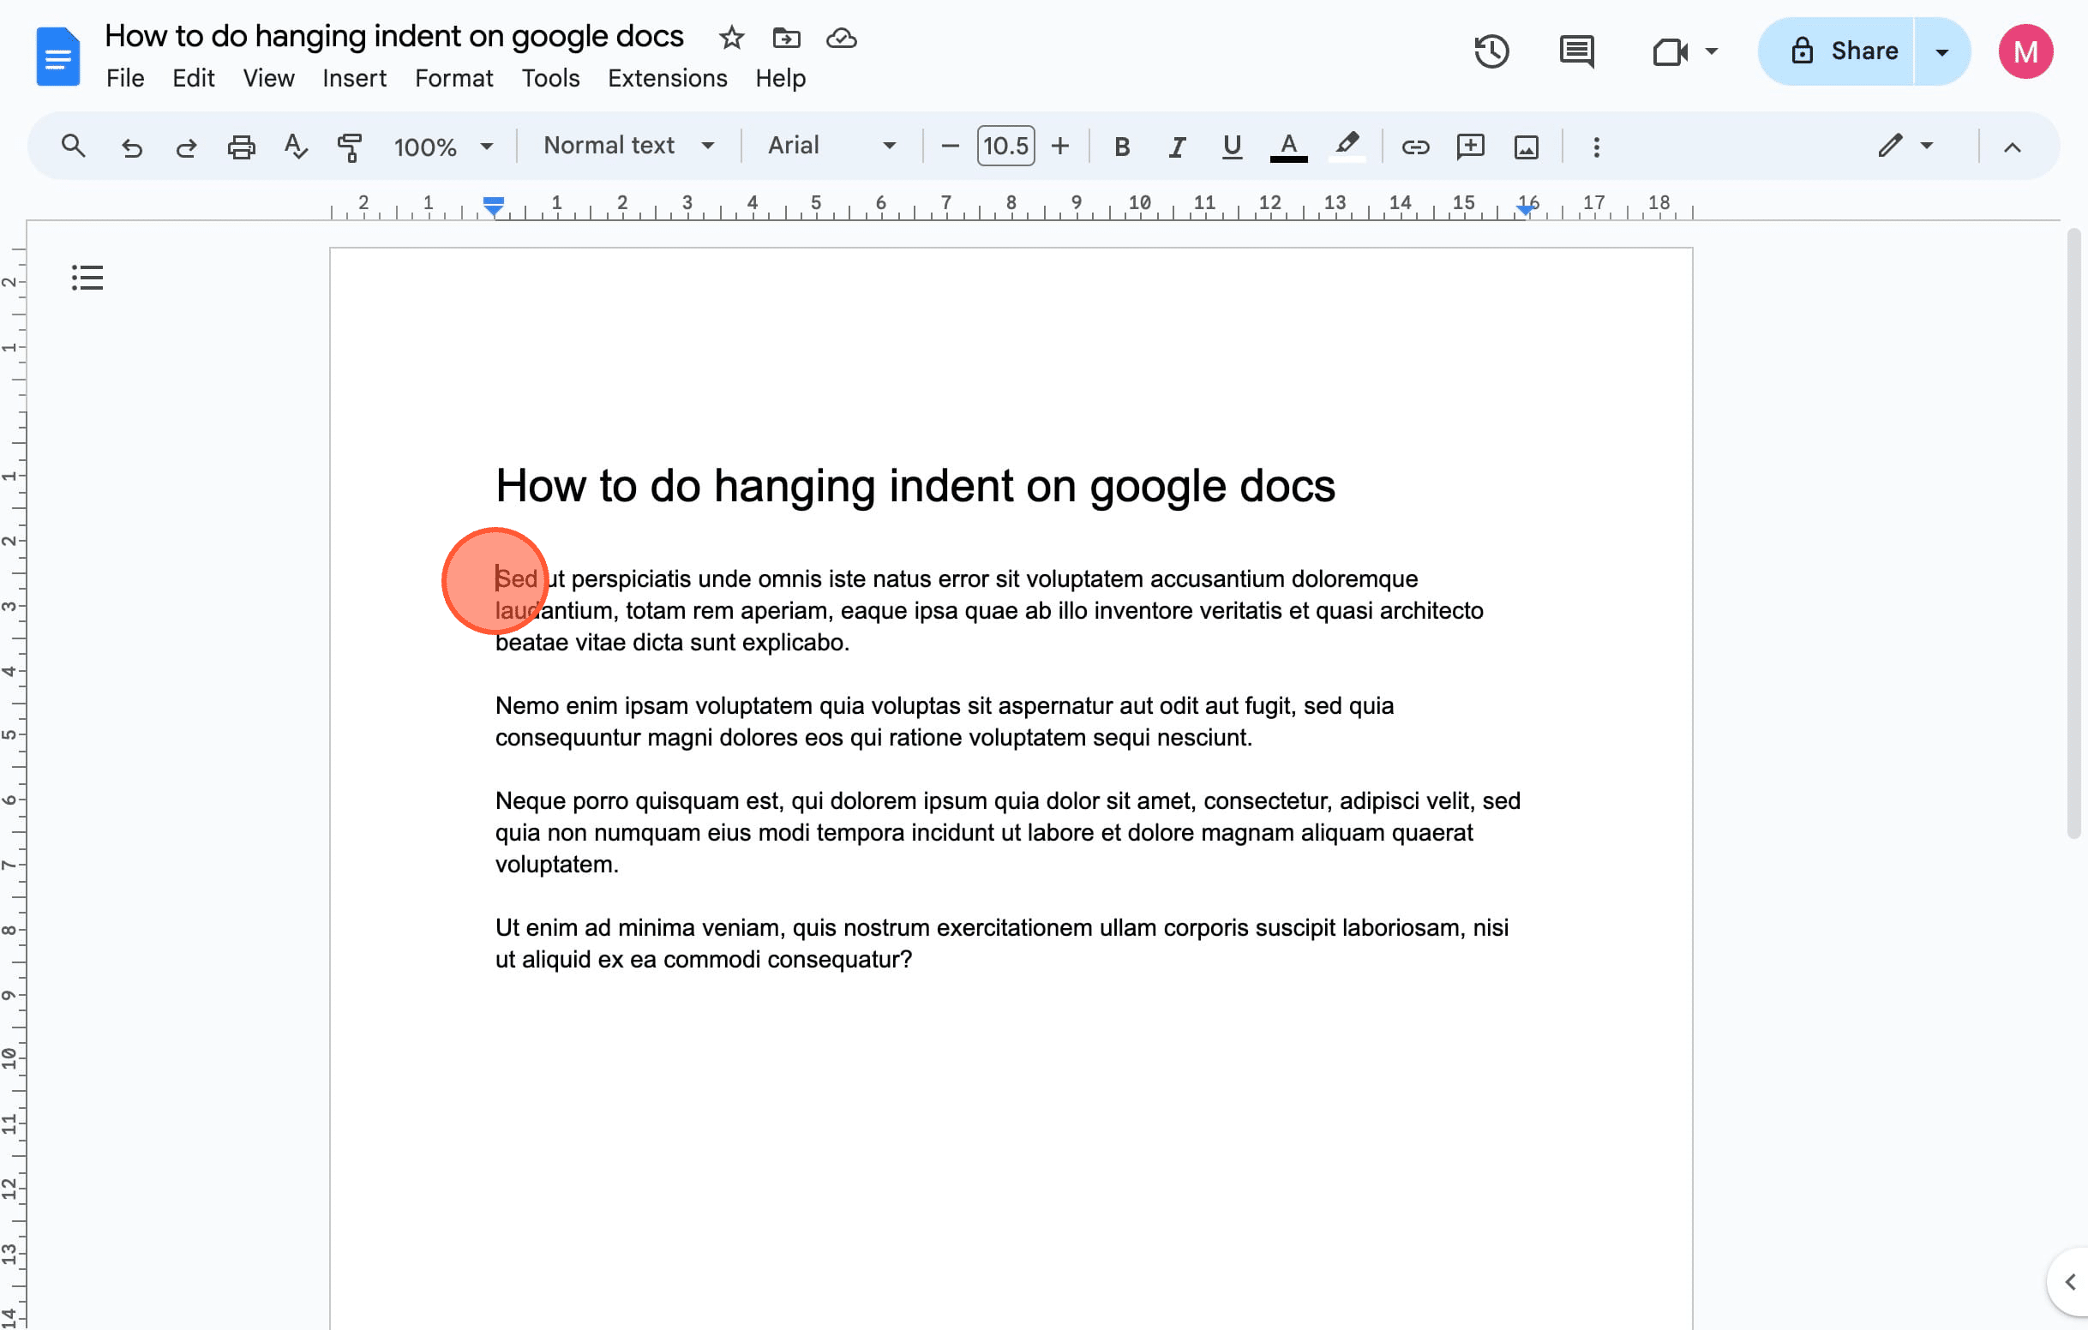Select the Docs home icon
The width and height of the screenshot is (2088, 1330).
(x=57, y=56)
